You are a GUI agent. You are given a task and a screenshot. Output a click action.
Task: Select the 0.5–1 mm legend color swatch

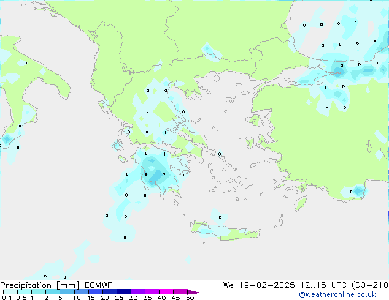(x=25, y=292)
